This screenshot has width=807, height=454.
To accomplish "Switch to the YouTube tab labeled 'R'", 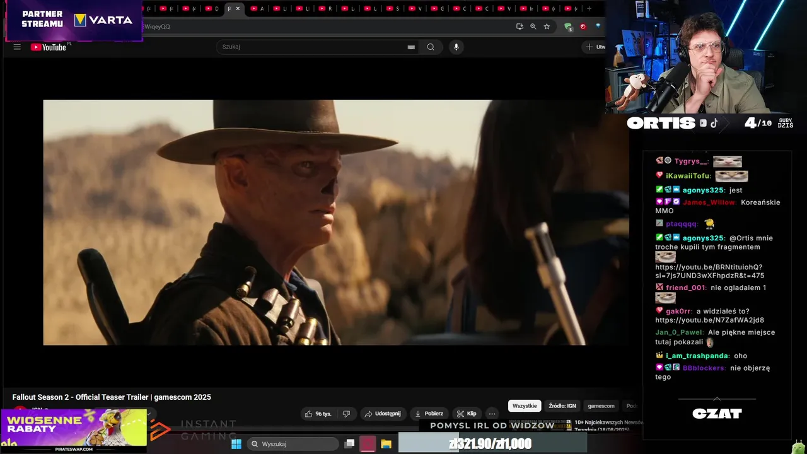I will 325,9.
